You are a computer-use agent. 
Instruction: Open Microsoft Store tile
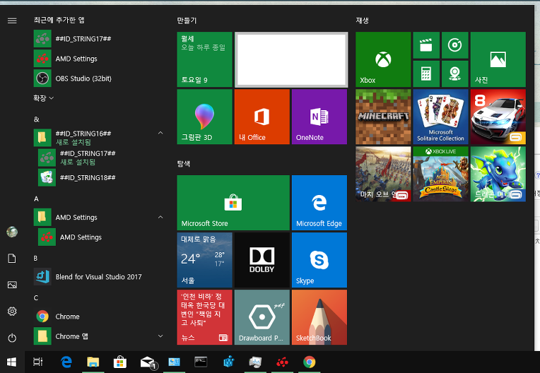233,203
